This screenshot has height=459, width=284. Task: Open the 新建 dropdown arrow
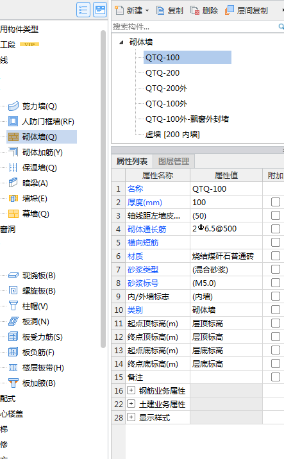147,11
